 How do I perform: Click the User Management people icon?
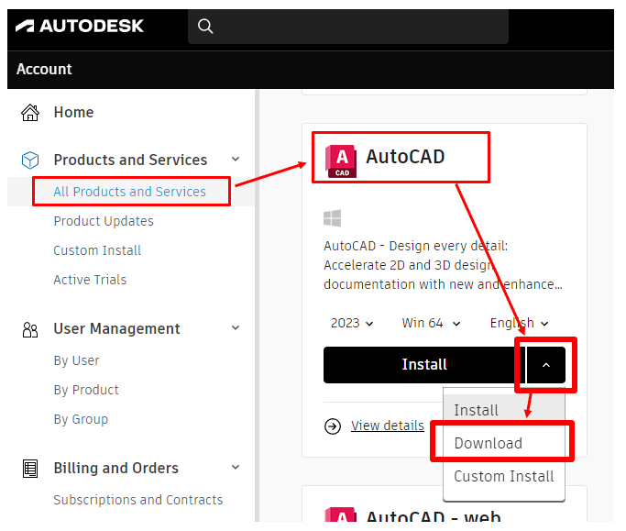(30, 329)
